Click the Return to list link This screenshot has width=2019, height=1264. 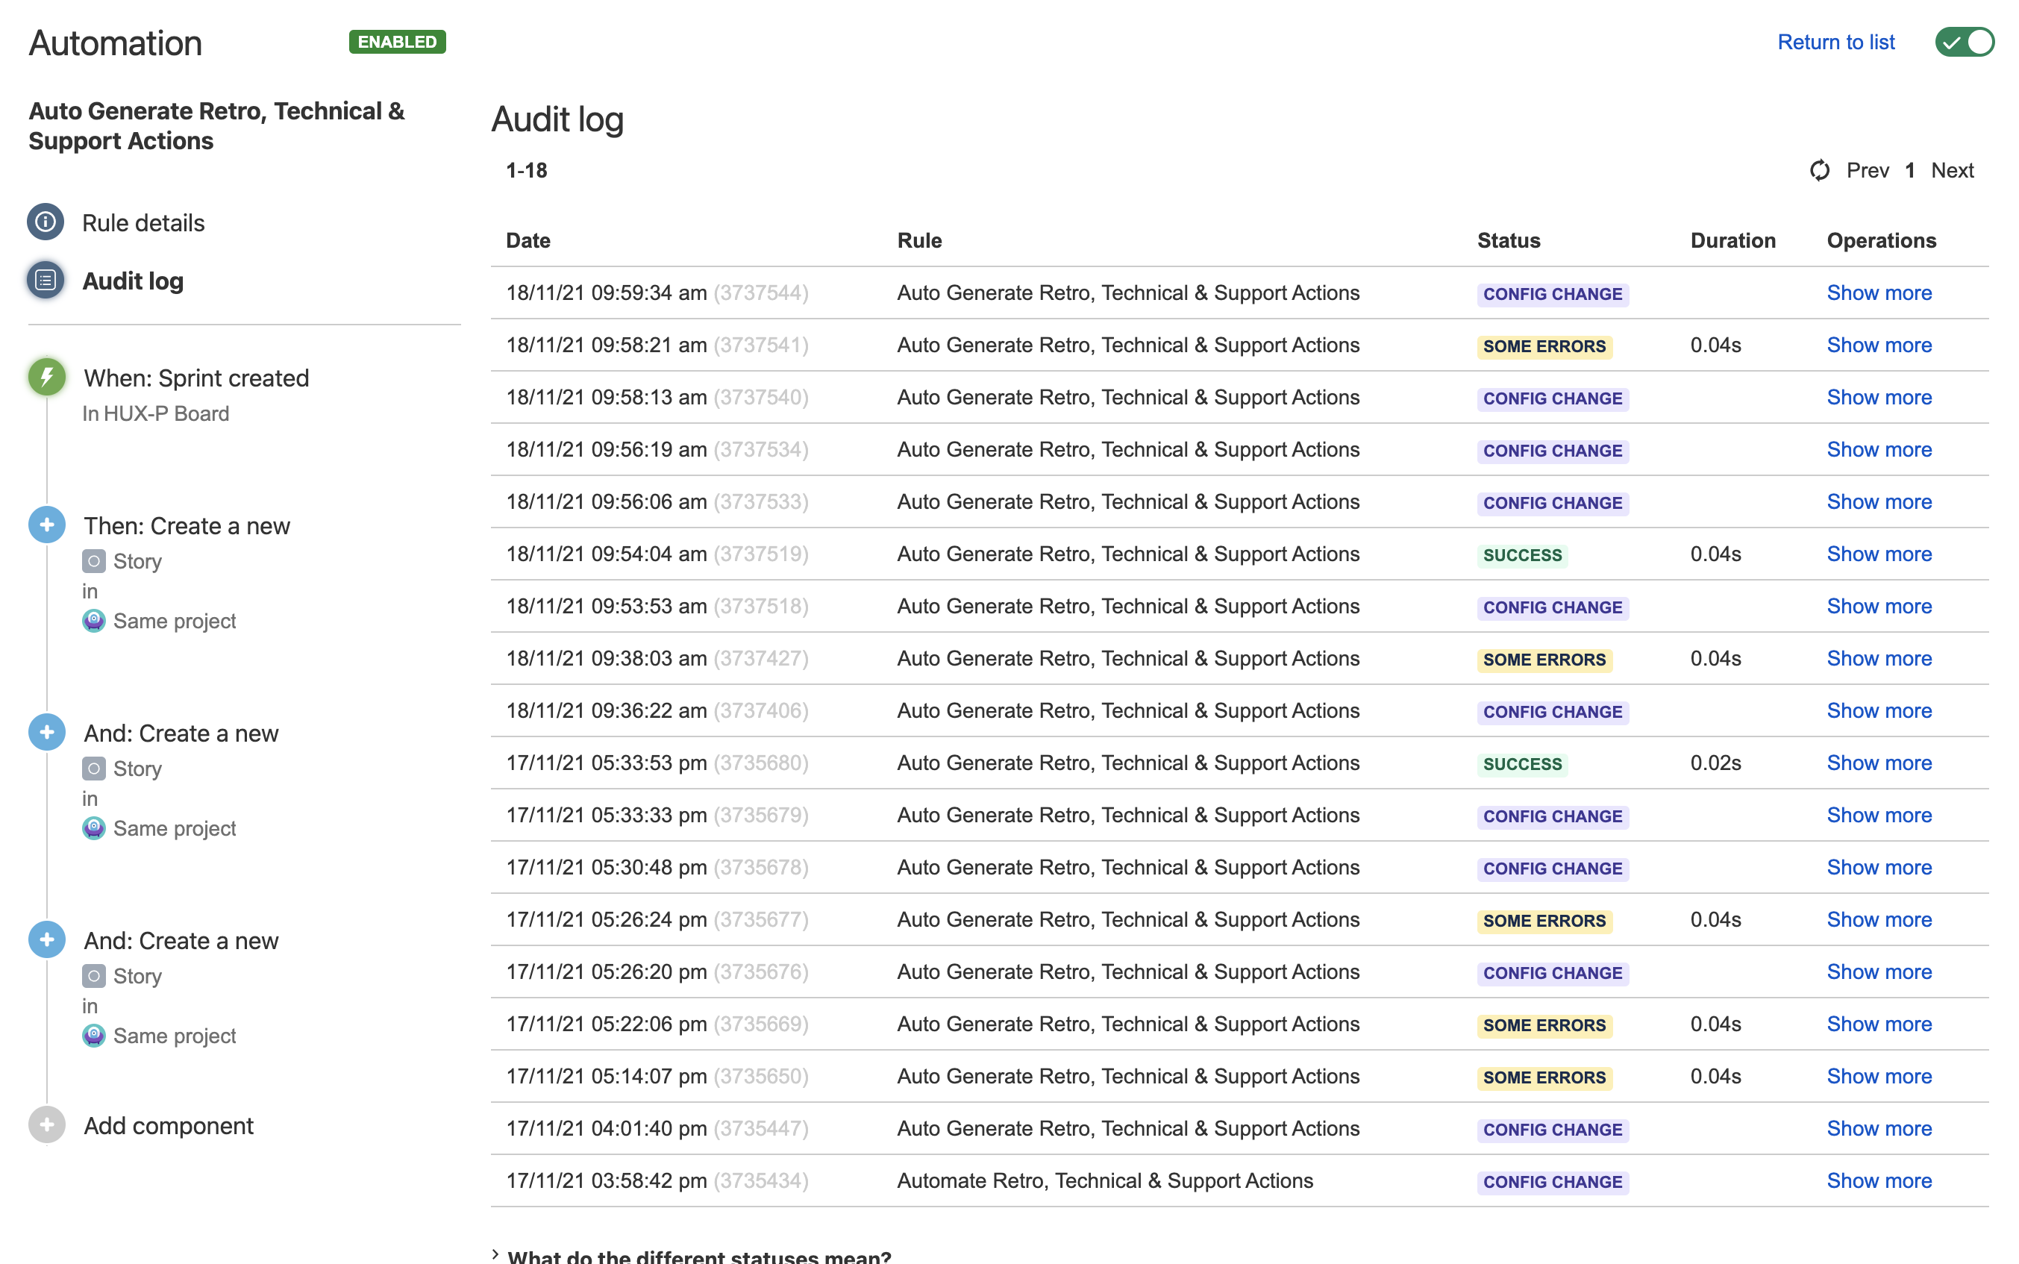1836,42
